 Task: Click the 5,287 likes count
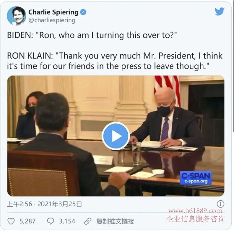27,221
